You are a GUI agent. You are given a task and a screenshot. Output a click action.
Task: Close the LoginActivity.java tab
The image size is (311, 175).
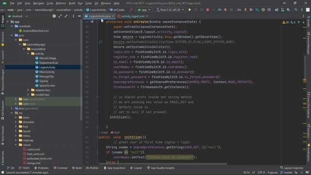tap(113, 16)
